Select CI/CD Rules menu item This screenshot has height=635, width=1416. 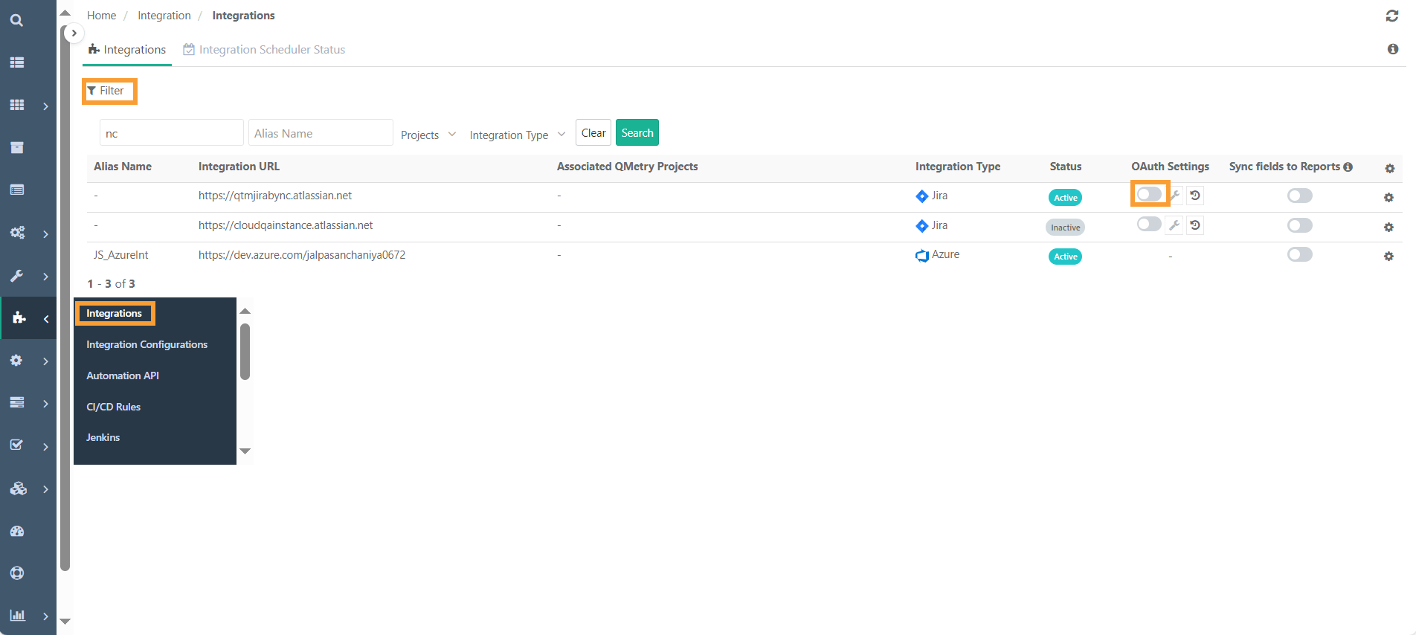tap(113, 407)
